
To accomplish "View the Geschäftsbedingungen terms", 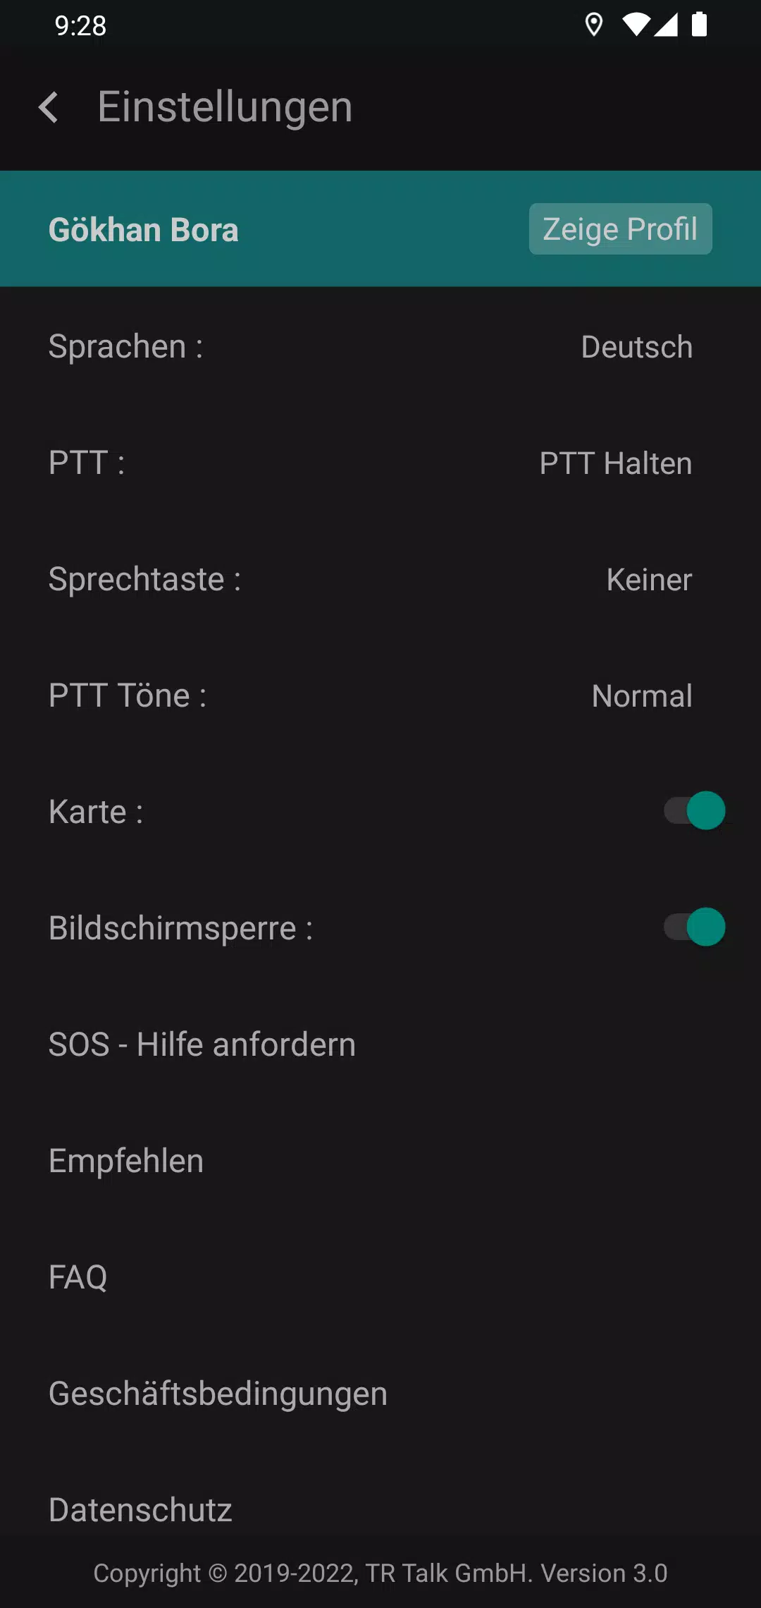I will tap(380, 1394).
